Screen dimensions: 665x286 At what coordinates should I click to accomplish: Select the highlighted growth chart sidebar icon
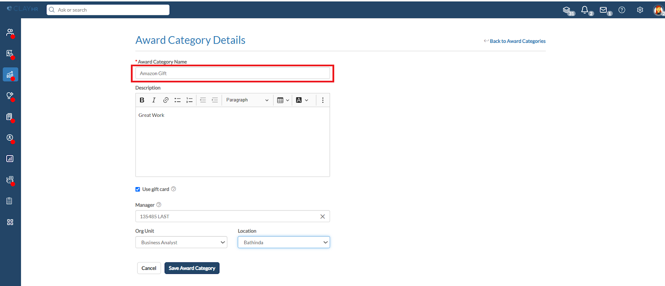(10, 75)
